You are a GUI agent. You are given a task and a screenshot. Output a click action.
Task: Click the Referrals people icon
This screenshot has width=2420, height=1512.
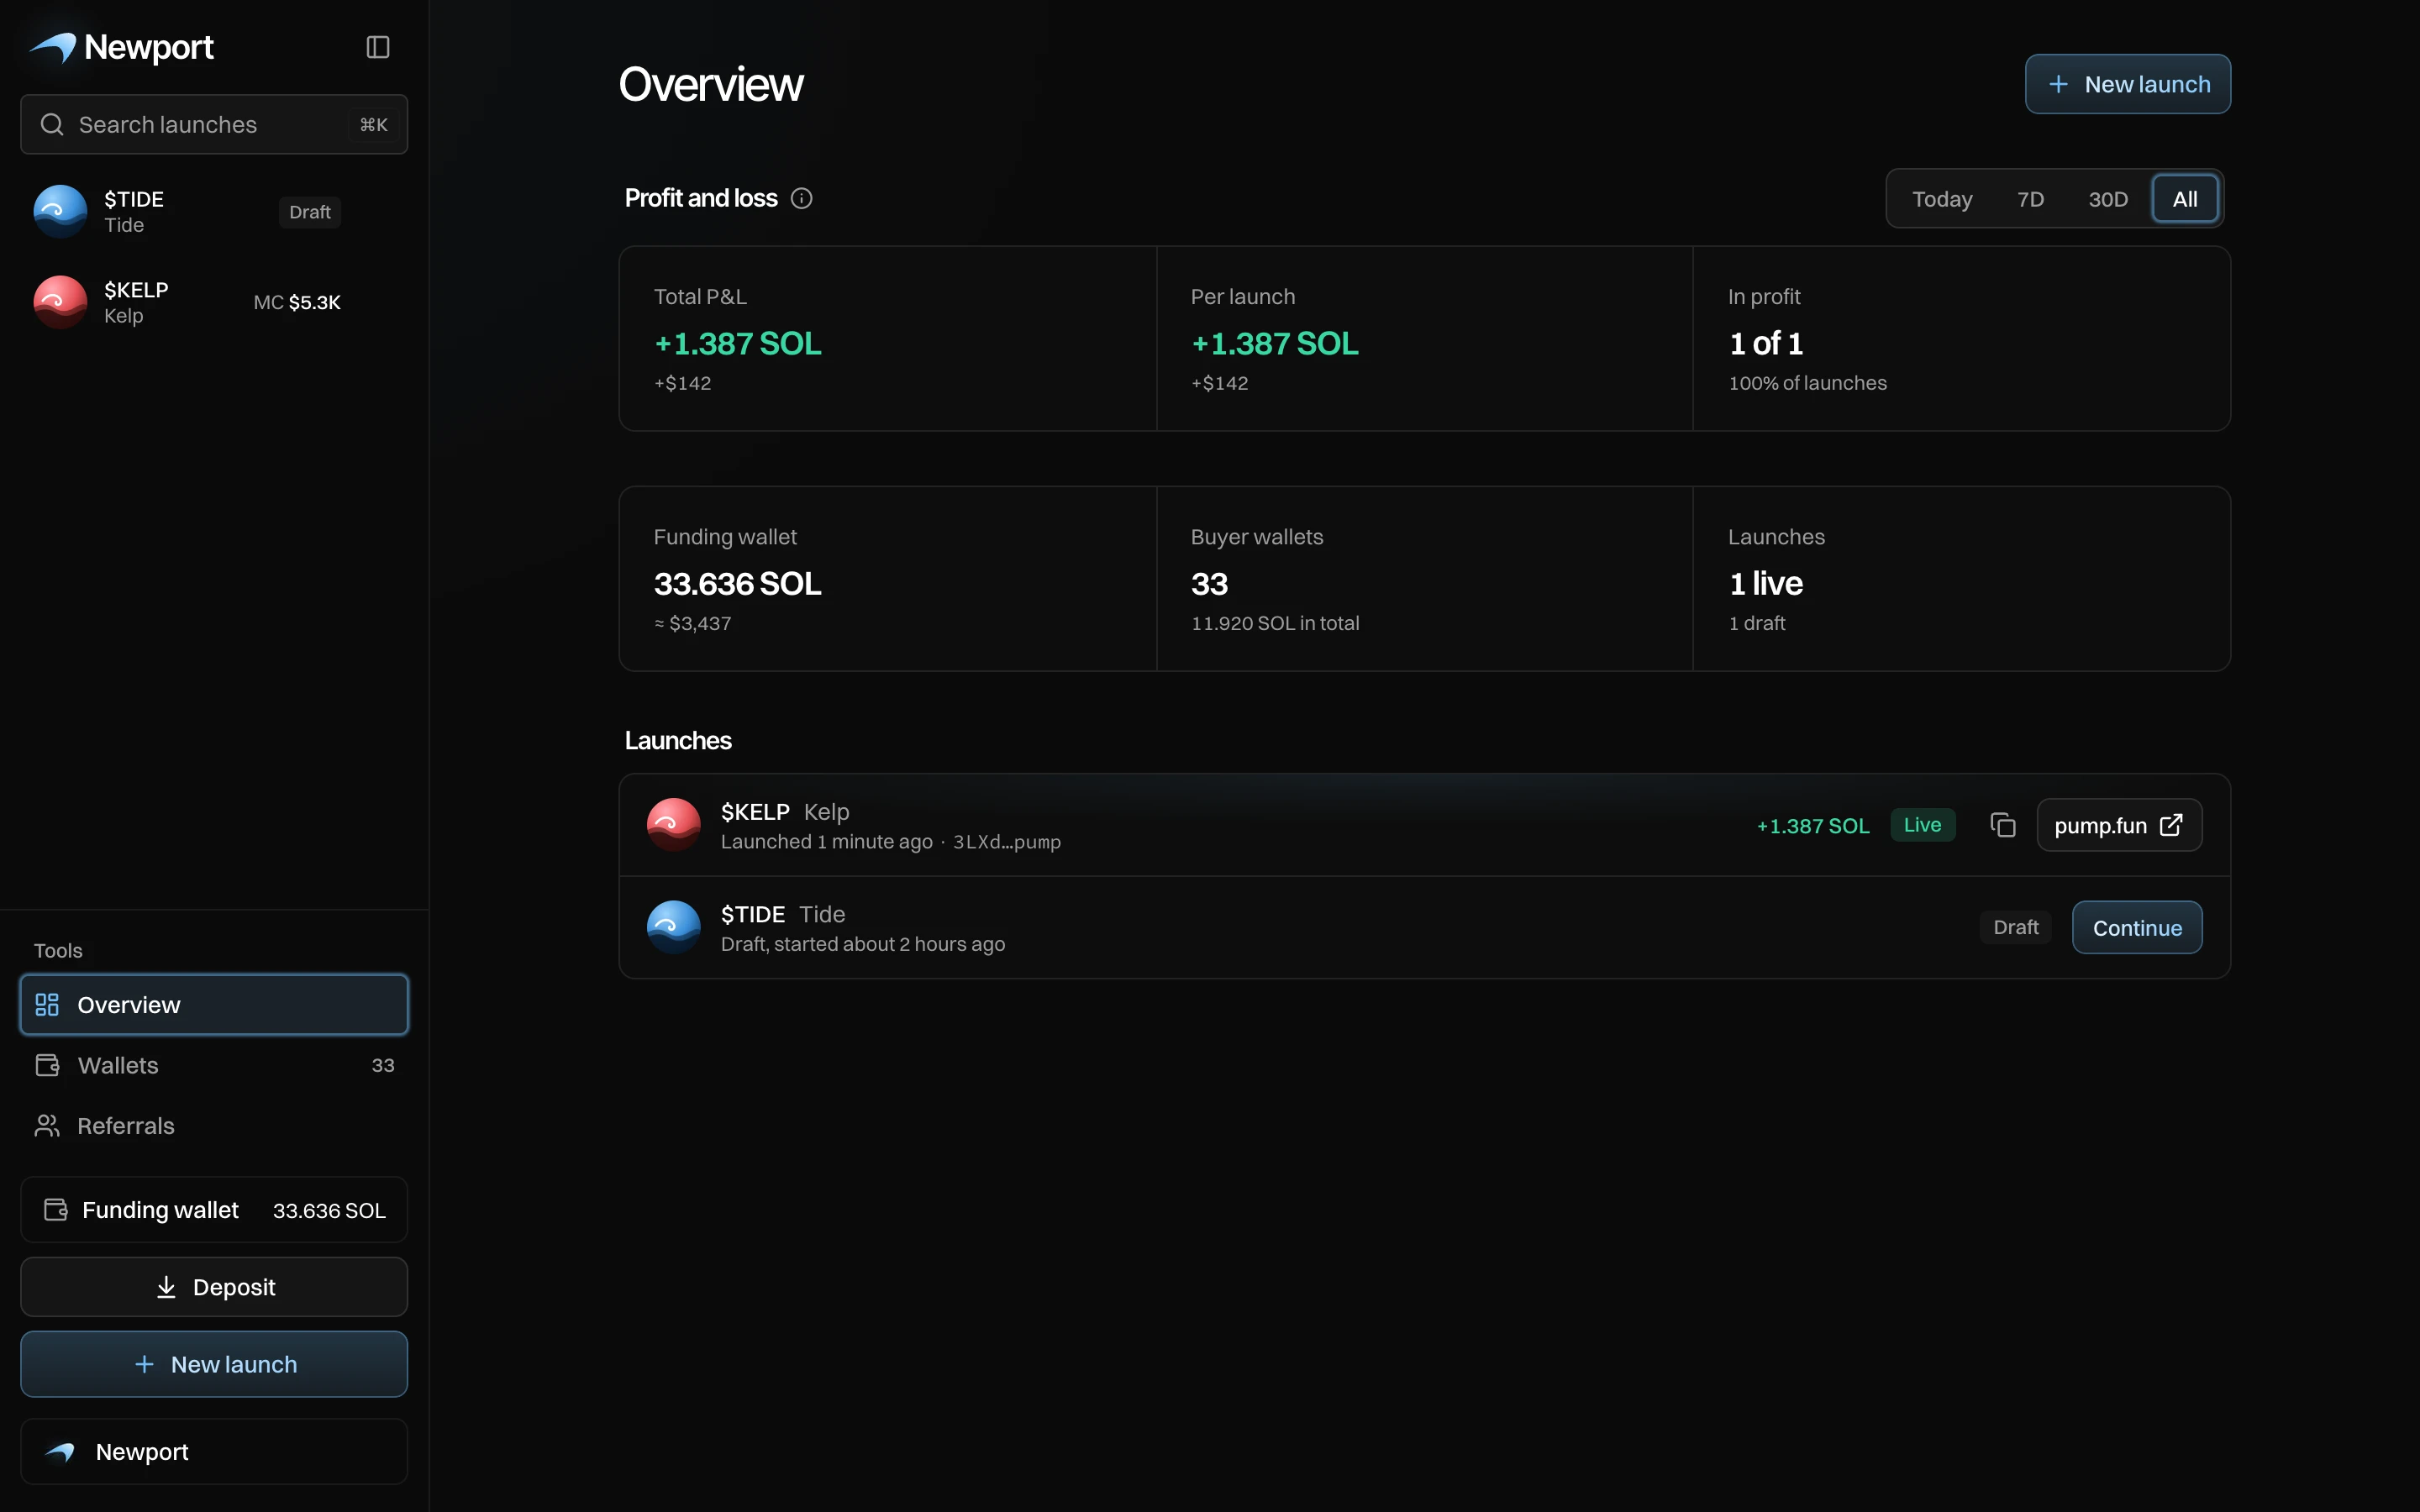click(47, 1125)
